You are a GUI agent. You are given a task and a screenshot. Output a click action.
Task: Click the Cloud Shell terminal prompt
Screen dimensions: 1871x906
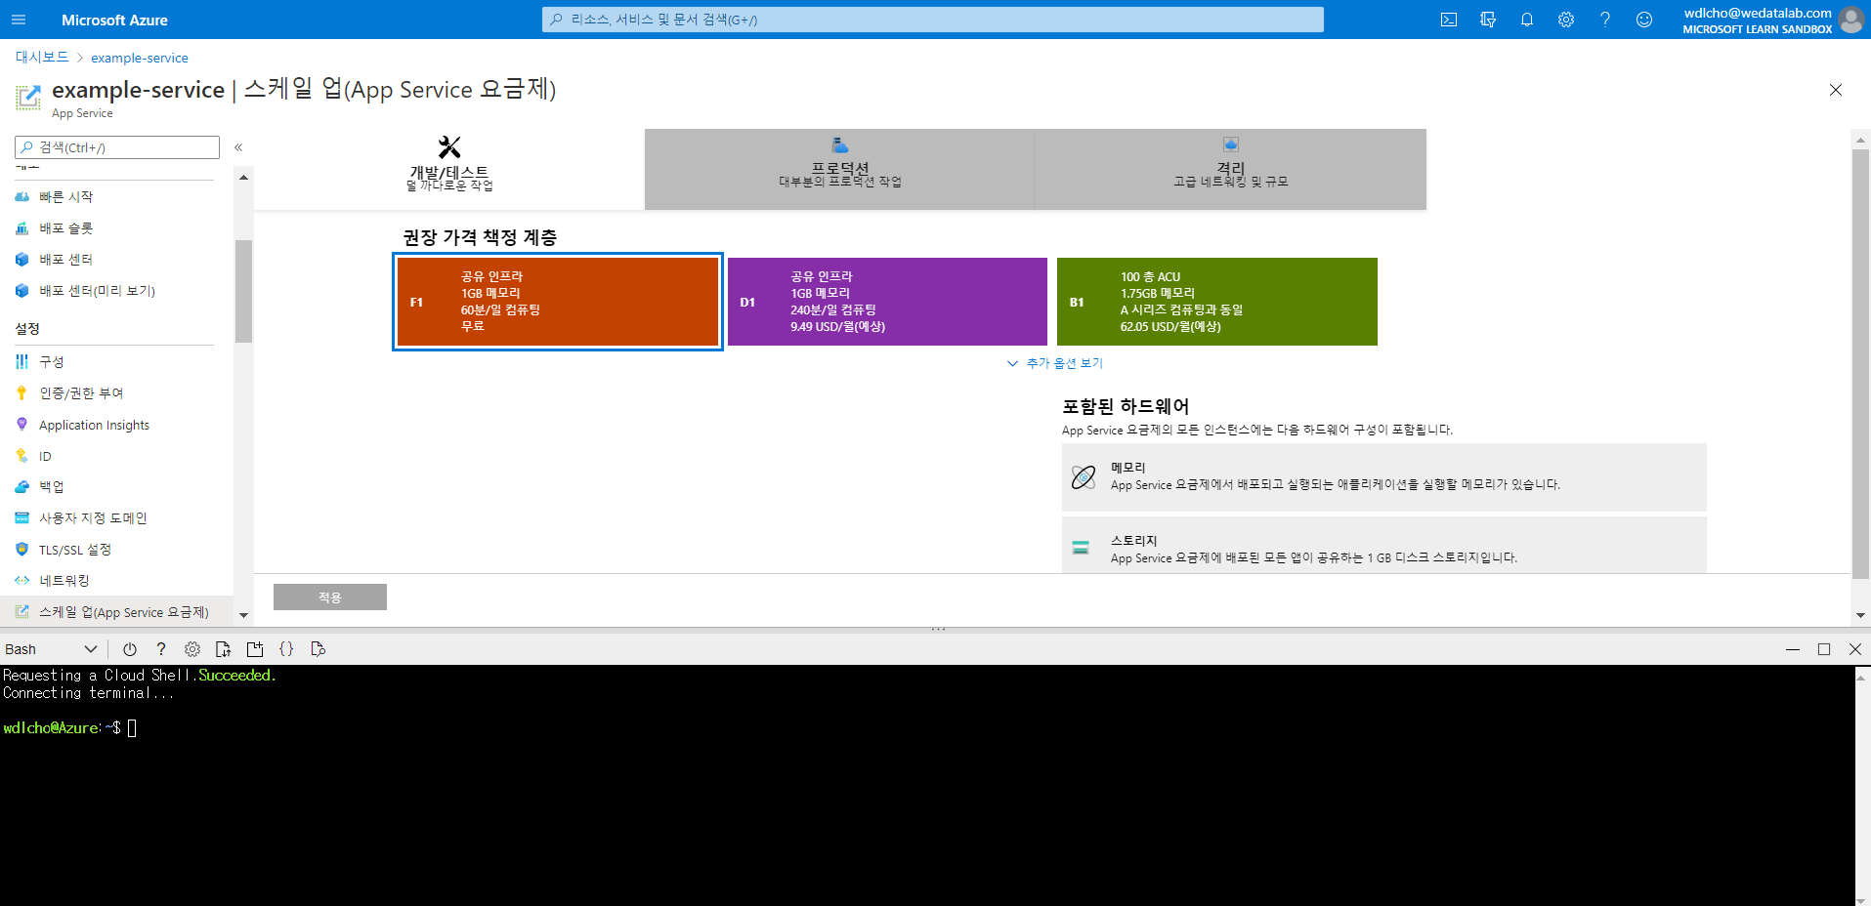tap(69, 728)
